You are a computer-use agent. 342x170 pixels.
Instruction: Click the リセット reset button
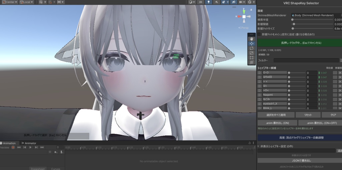[x=308, y=115]
